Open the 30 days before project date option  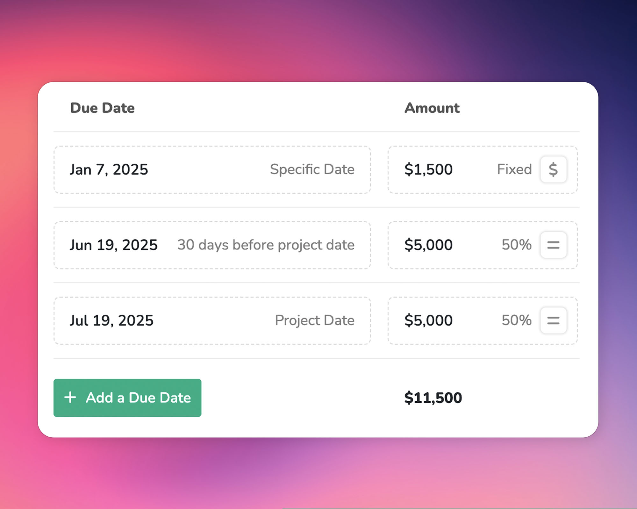coord(266,245)
